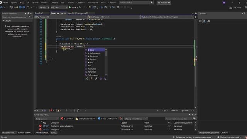Viewport: 247px width, 139px height.
Task: Click the error count indicator in editor status strip
Action: (53, 110)
